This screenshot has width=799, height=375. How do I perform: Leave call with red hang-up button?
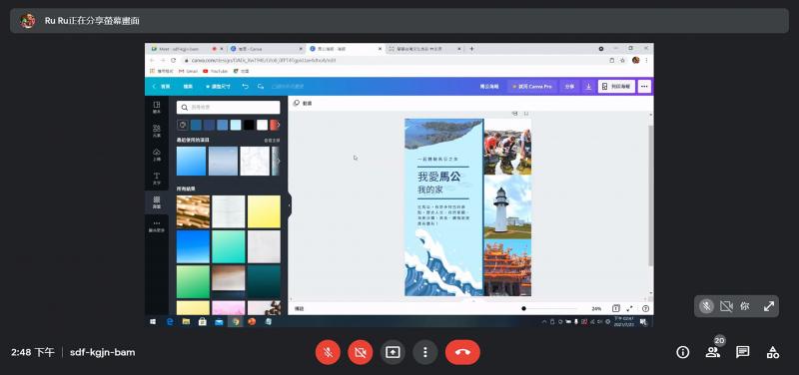pos(462,352)
